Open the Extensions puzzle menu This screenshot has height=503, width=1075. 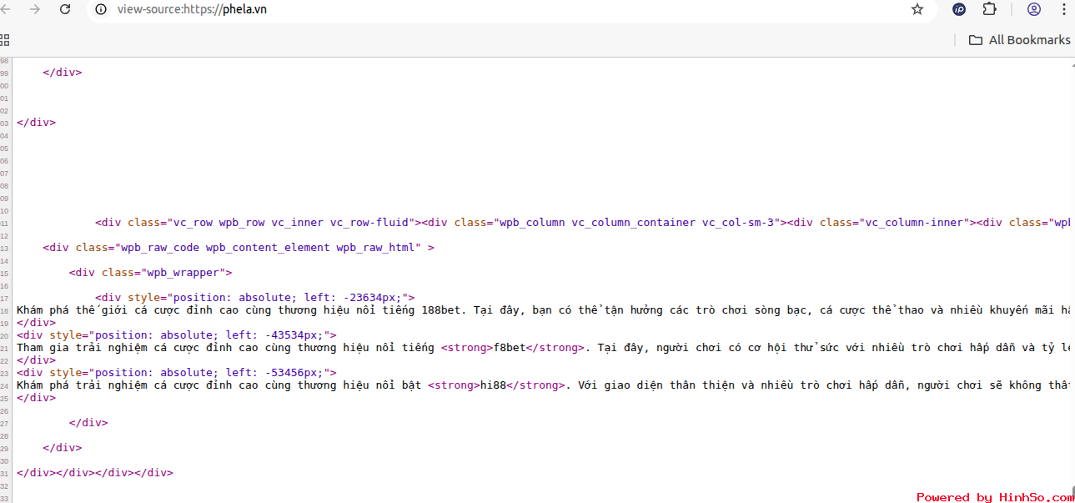[989, 9]
